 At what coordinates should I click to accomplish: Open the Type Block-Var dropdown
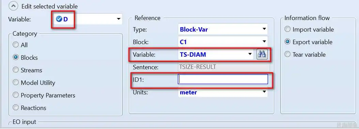tap(264, 29)
